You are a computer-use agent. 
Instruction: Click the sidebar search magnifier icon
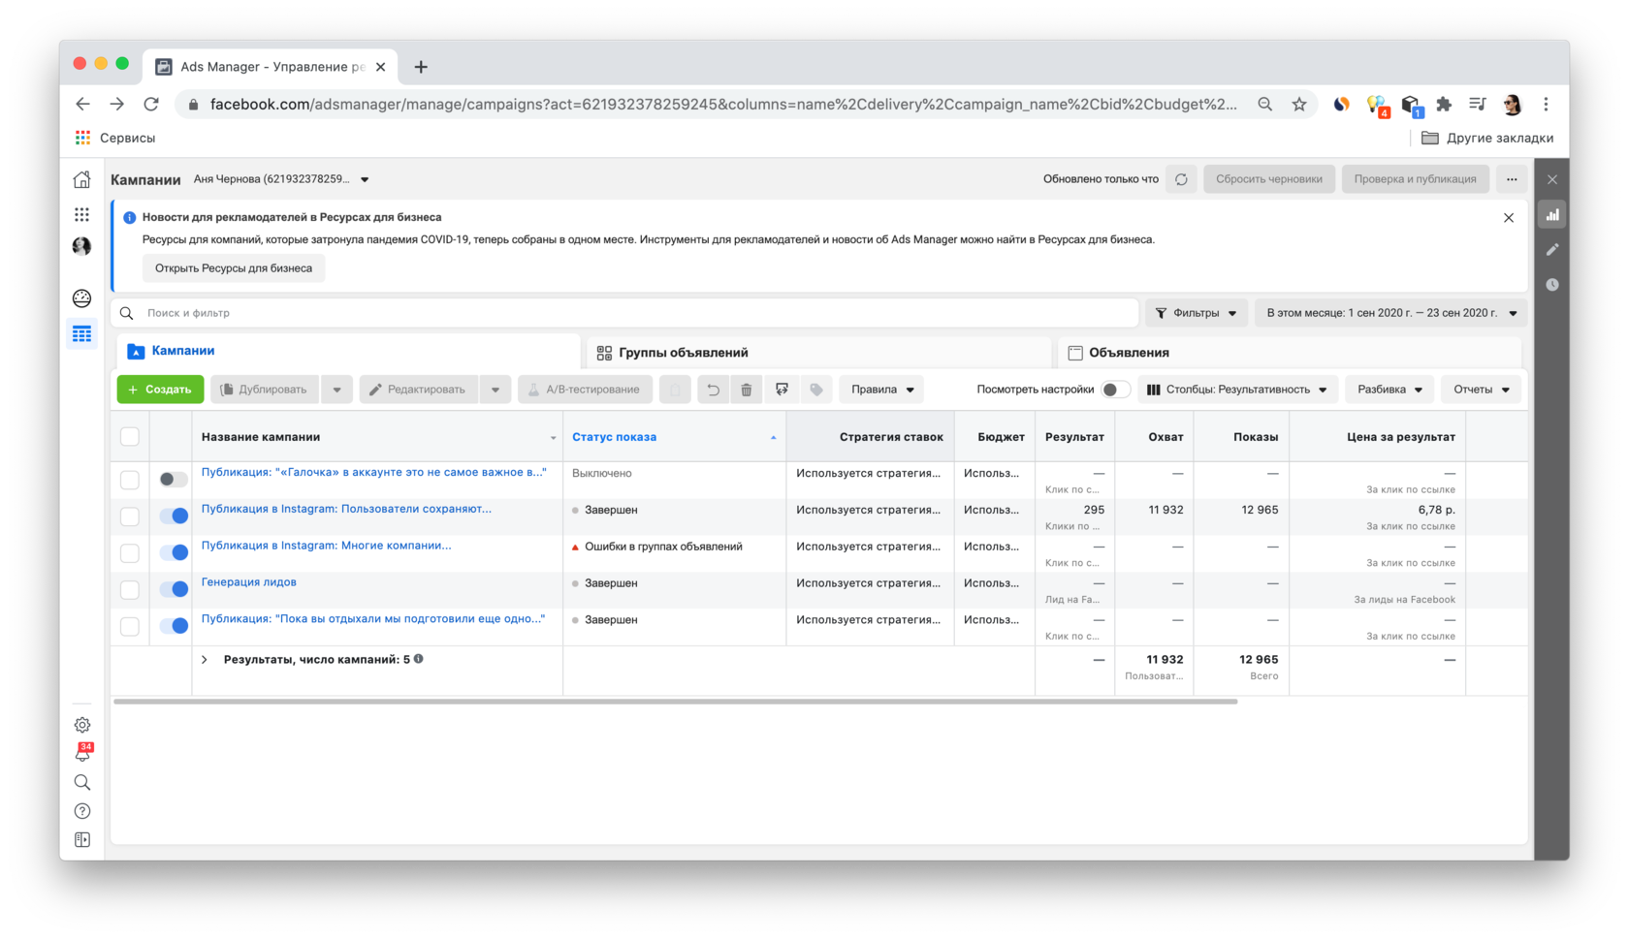click(x=82, y=782)
